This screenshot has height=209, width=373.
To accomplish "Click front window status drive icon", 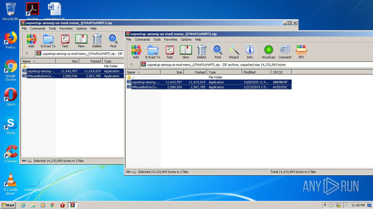I will (129, 172).
